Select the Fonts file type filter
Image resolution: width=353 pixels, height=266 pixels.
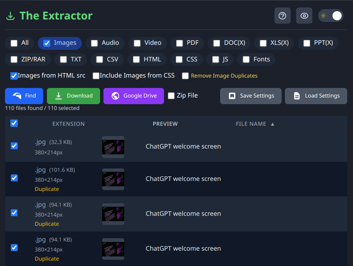tap(256, 59)
